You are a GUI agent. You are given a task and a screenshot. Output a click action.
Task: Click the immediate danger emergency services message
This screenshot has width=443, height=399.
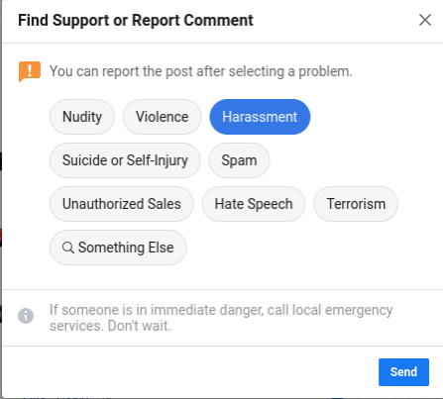pyautogui.click(x=221, y=318)
